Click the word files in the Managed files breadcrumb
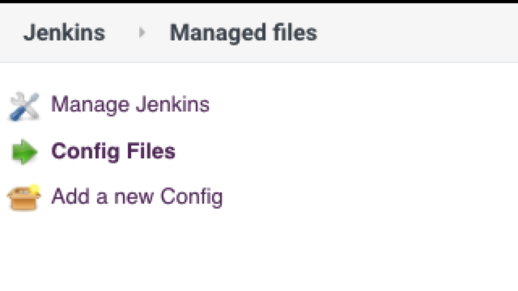This screenshot has width=518, height=291. pyautogui.click(x=295, y=32)
